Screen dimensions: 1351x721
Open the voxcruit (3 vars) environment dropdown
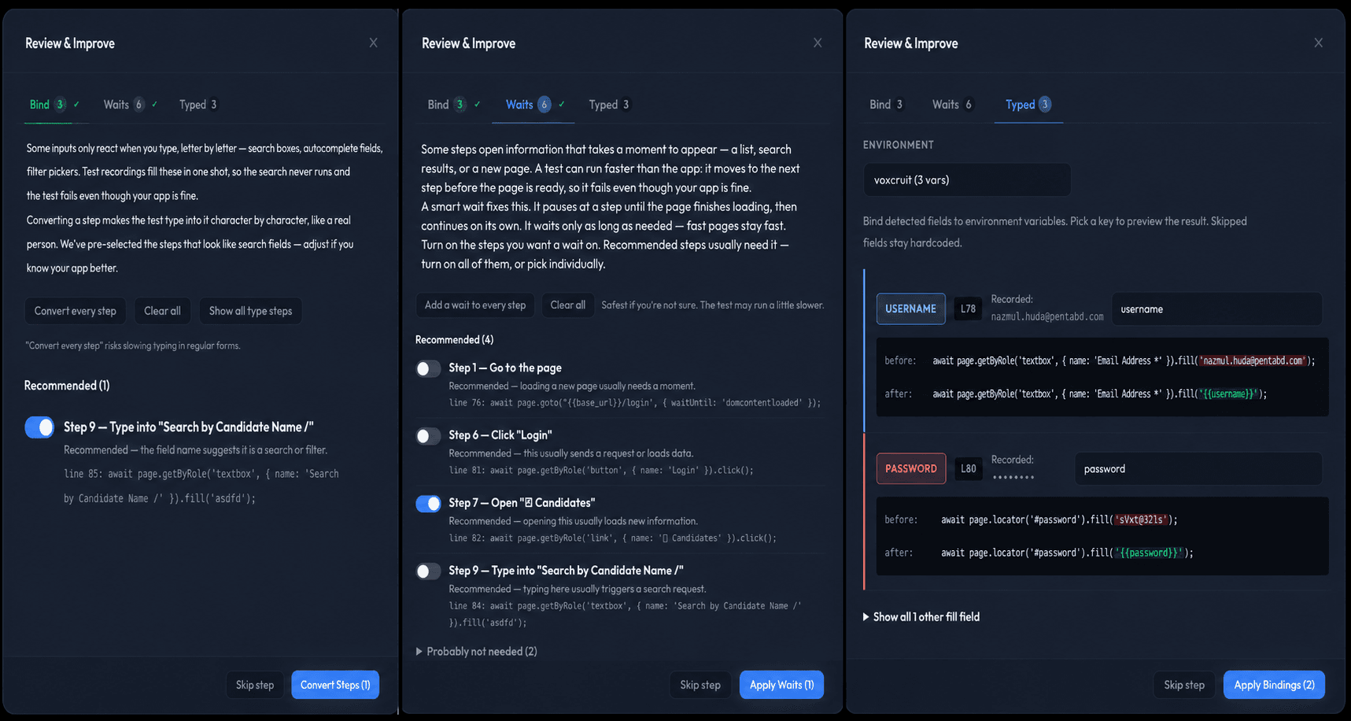[x=967, y=180]
